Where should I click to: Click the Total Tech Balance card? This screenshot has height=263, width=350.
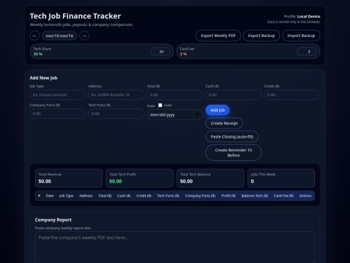click(x=210, y=178)
